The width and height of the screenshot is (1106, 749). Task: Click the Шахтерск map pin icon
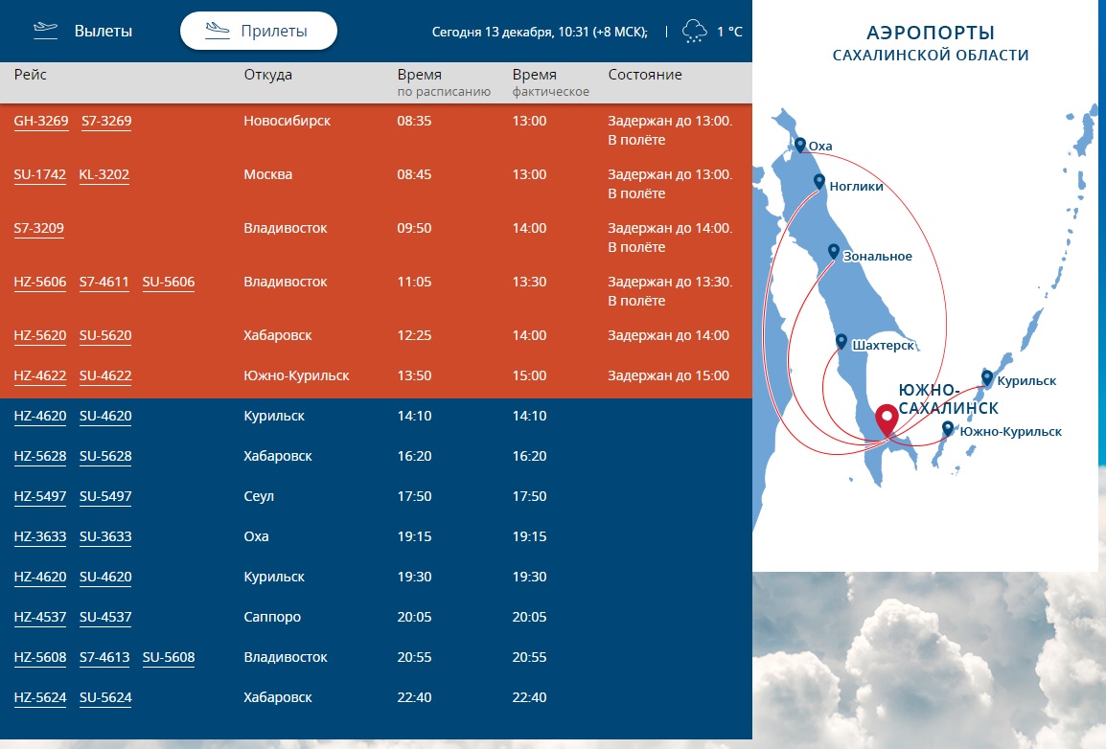point(841,341)
